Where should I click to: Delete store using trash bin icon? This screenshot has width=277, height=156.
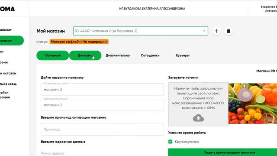point(229,31)
